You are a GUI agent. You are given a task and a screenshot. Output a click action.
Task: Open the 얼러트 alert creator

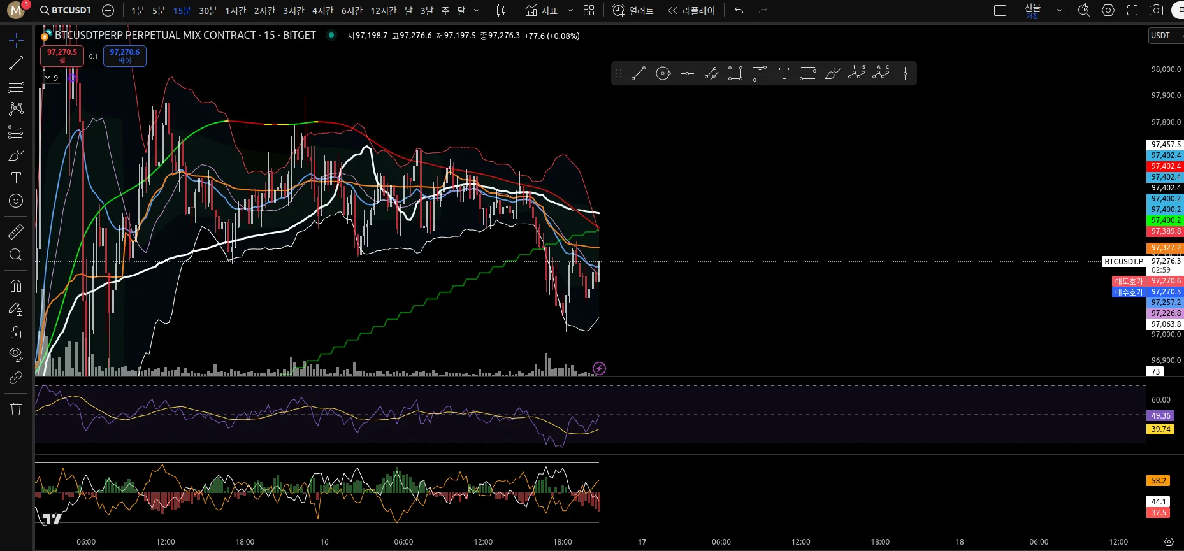pyautogui.click(x=632, y=10)
